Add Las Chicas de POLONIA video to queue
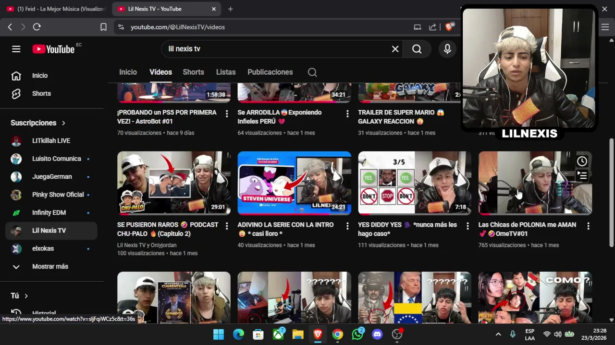 pyautogui.click(x=582, y=176)
